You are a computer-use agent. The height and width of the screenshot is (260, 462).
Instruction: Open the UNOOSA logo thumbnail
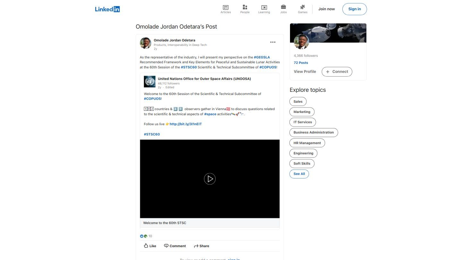click(x=150, y=82)
